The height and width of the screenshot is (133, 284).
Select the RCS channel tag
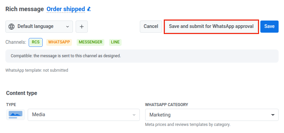36,42
